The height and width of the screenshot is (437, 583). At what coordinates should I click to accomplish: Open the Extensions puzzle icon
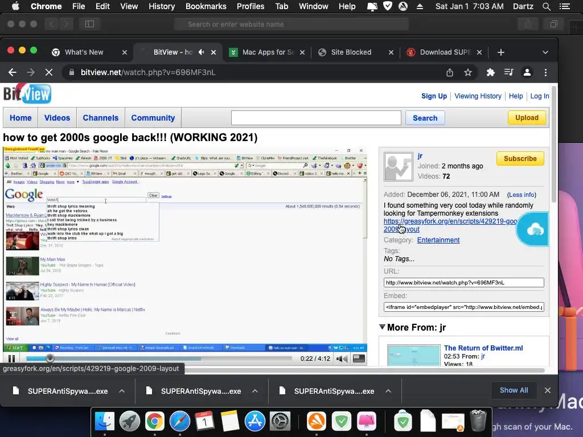(490, 72)
